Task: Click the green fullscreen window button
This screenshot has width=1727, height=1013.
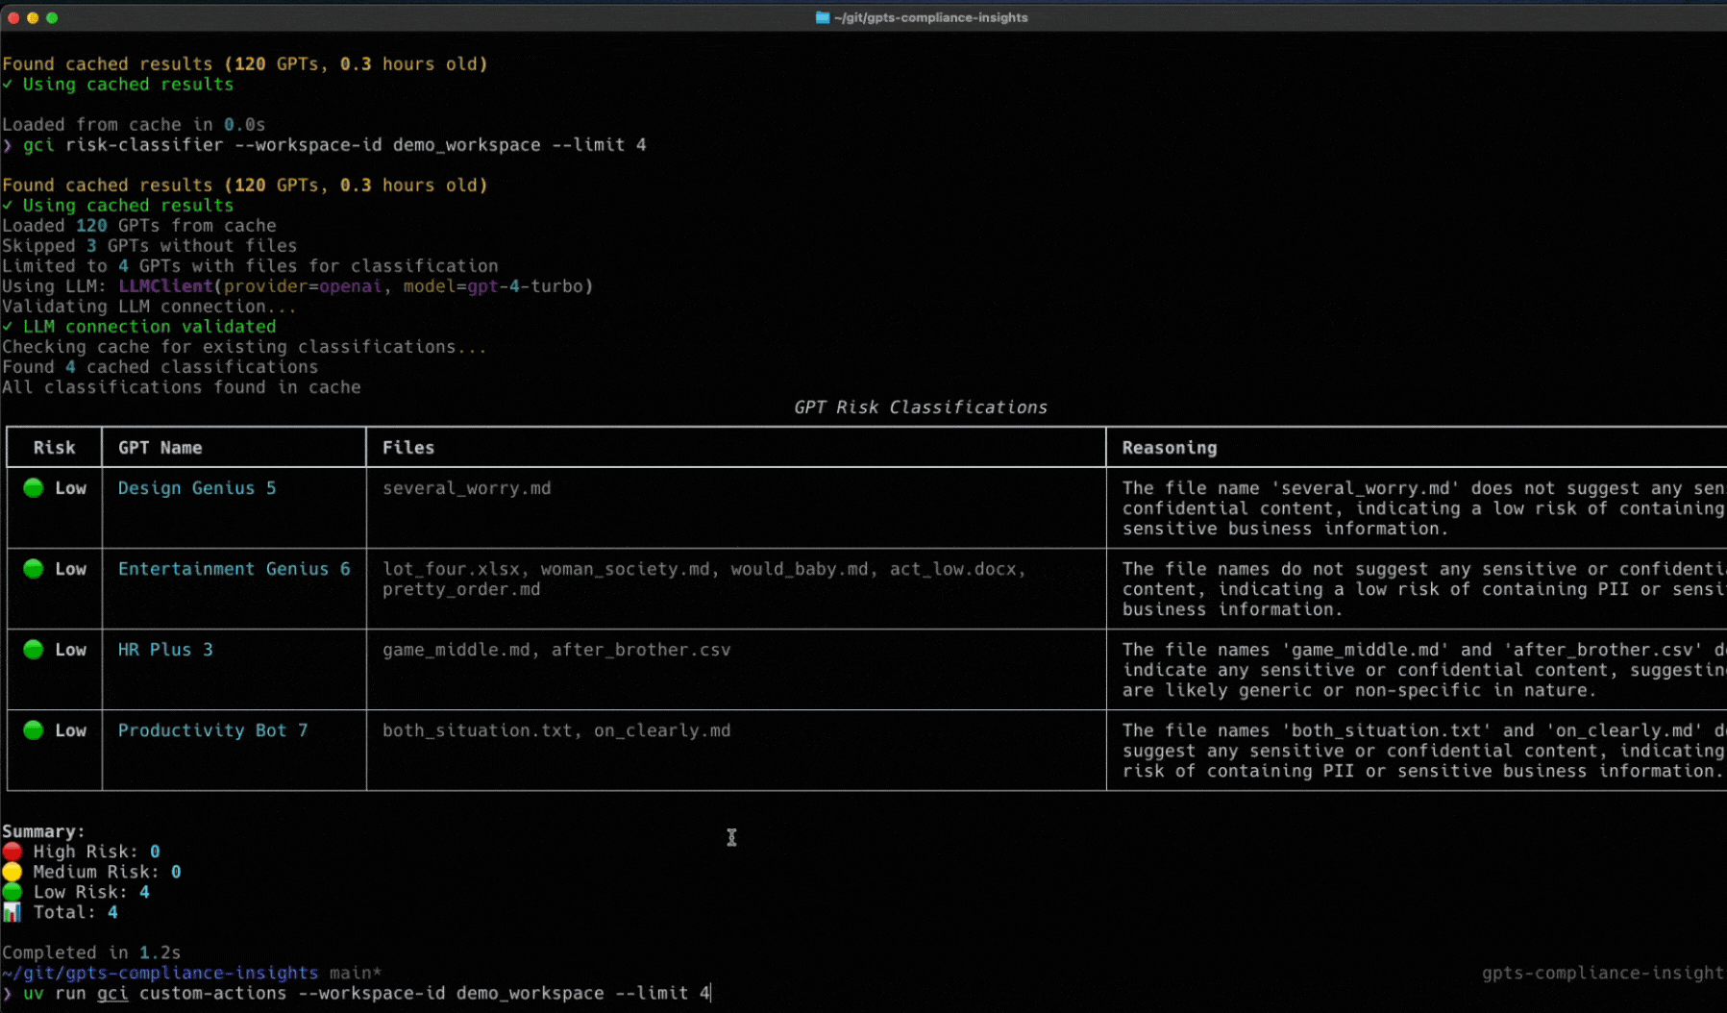Action: point(52,17)
